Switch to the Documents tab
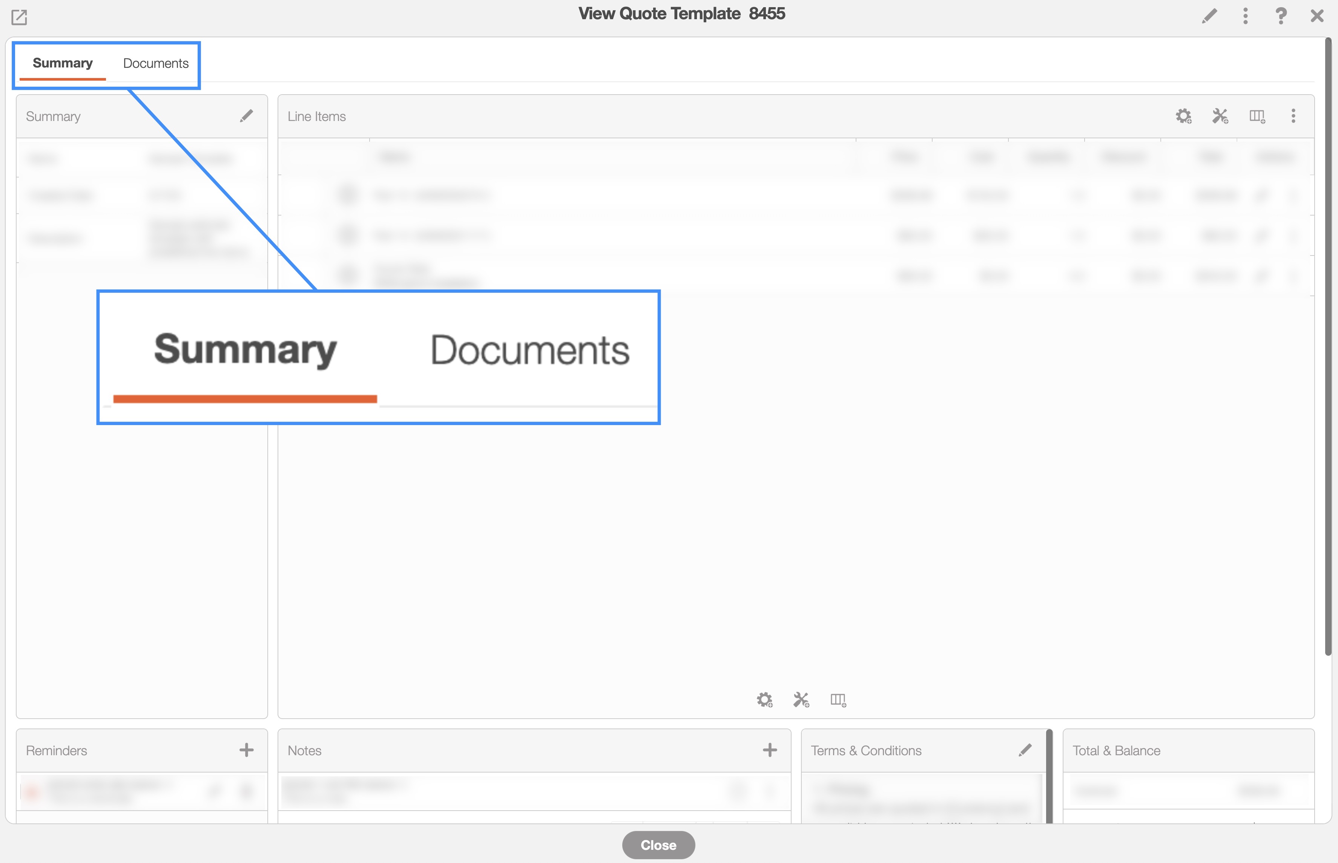1338x863 pixels. [155, 63]
